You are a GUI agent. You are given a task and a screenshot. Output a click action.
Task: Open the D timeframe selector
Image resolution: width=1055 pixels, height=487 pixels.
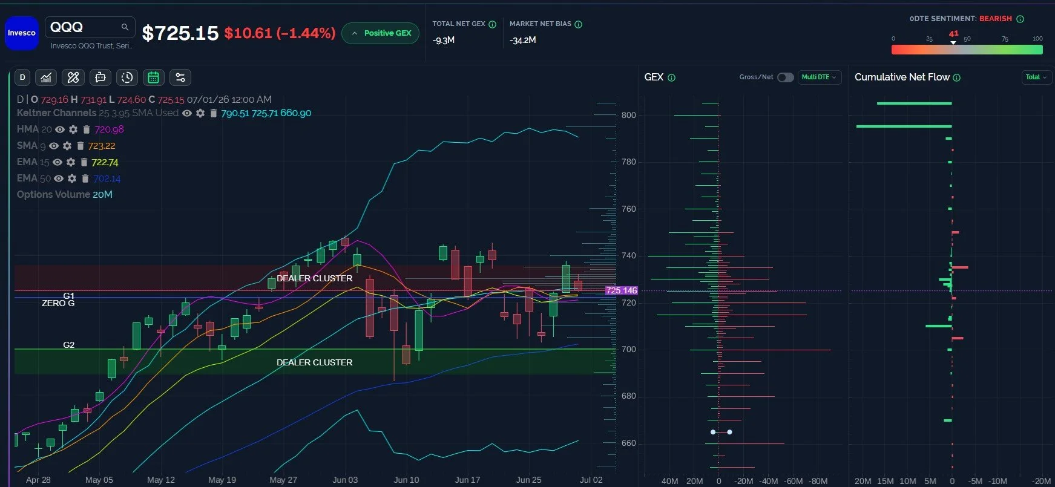pyautogui.click(x=22, y=77)
